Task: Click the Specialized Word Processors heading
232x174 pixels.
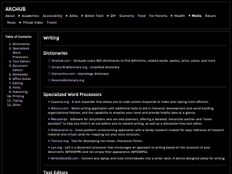Action: [72, 95]
